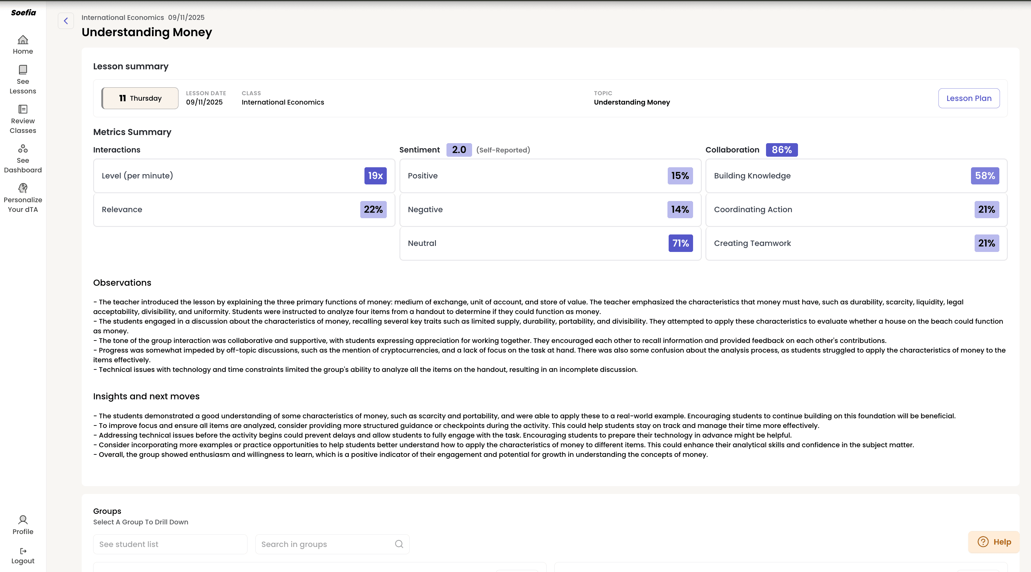Open See Dashboard icon
The height and width of the screenshot is (572, 1031).
(x=23, y=149)
